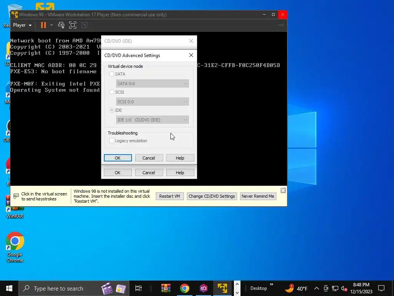Open Task View from the taskbar

(139, 288)
